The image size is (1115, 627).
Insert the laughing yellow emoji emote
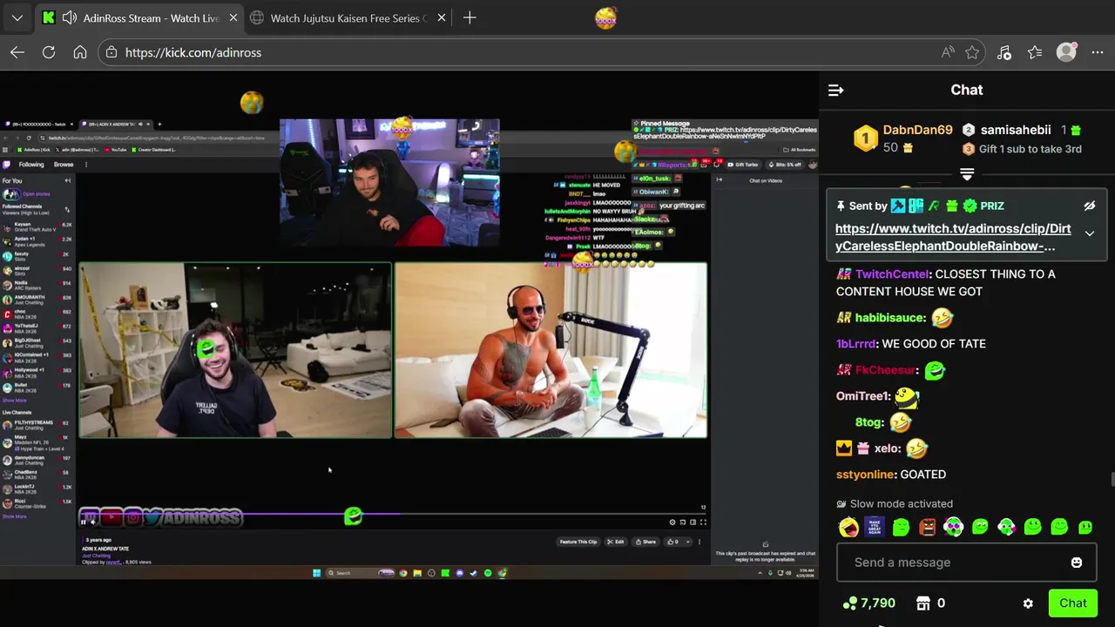[x=848, y=527]
